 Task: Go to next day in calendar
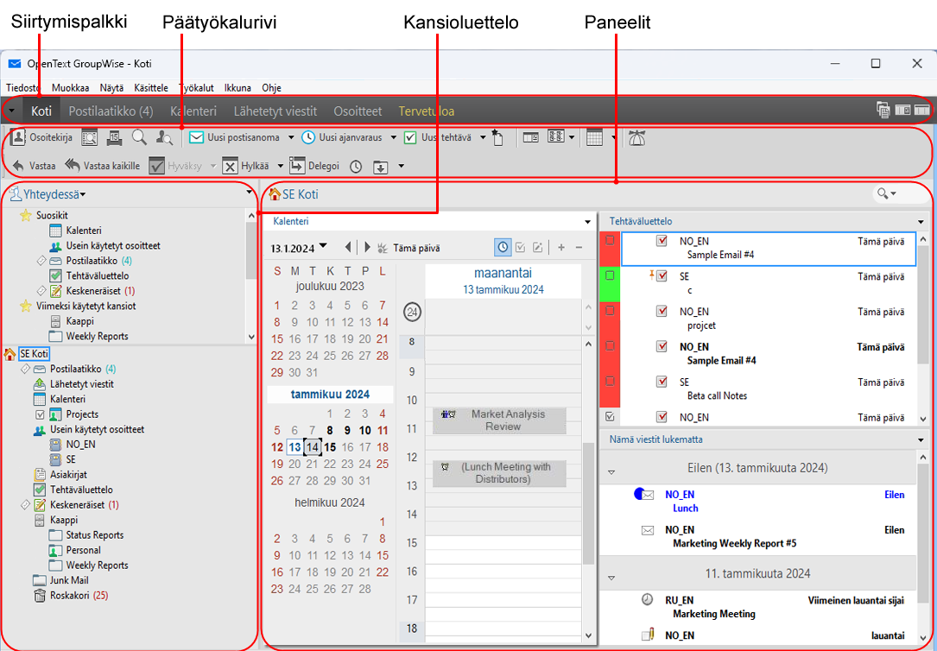(x=367, y=247)
